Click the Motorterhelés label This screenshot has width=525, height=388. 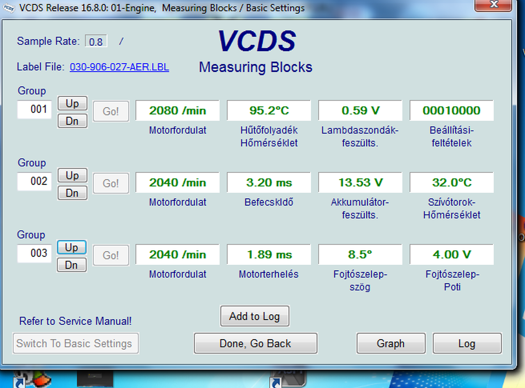[x=269, y=274]
